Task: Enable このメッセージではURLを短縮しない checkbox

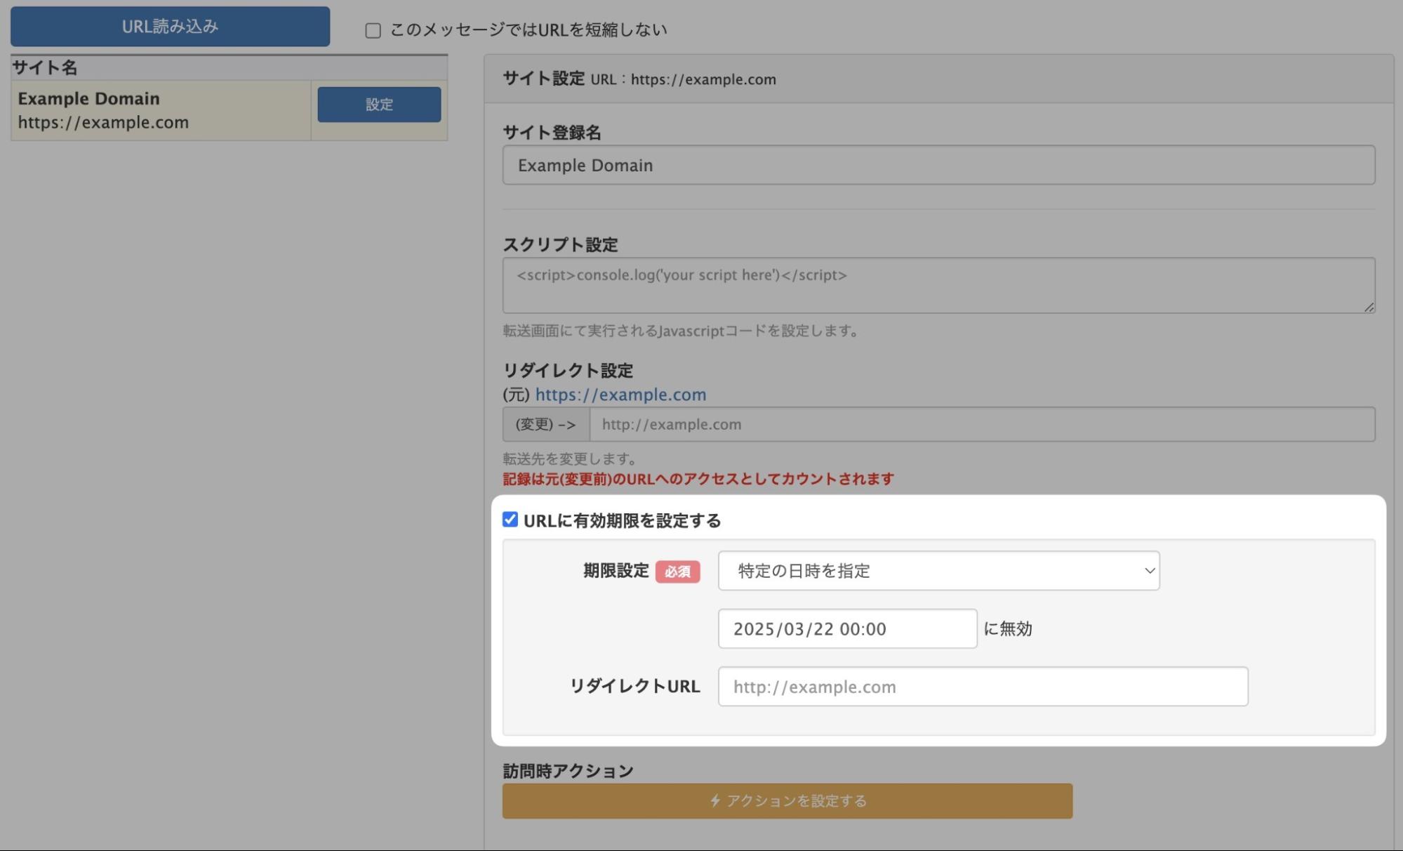Action: pos(372,30)
